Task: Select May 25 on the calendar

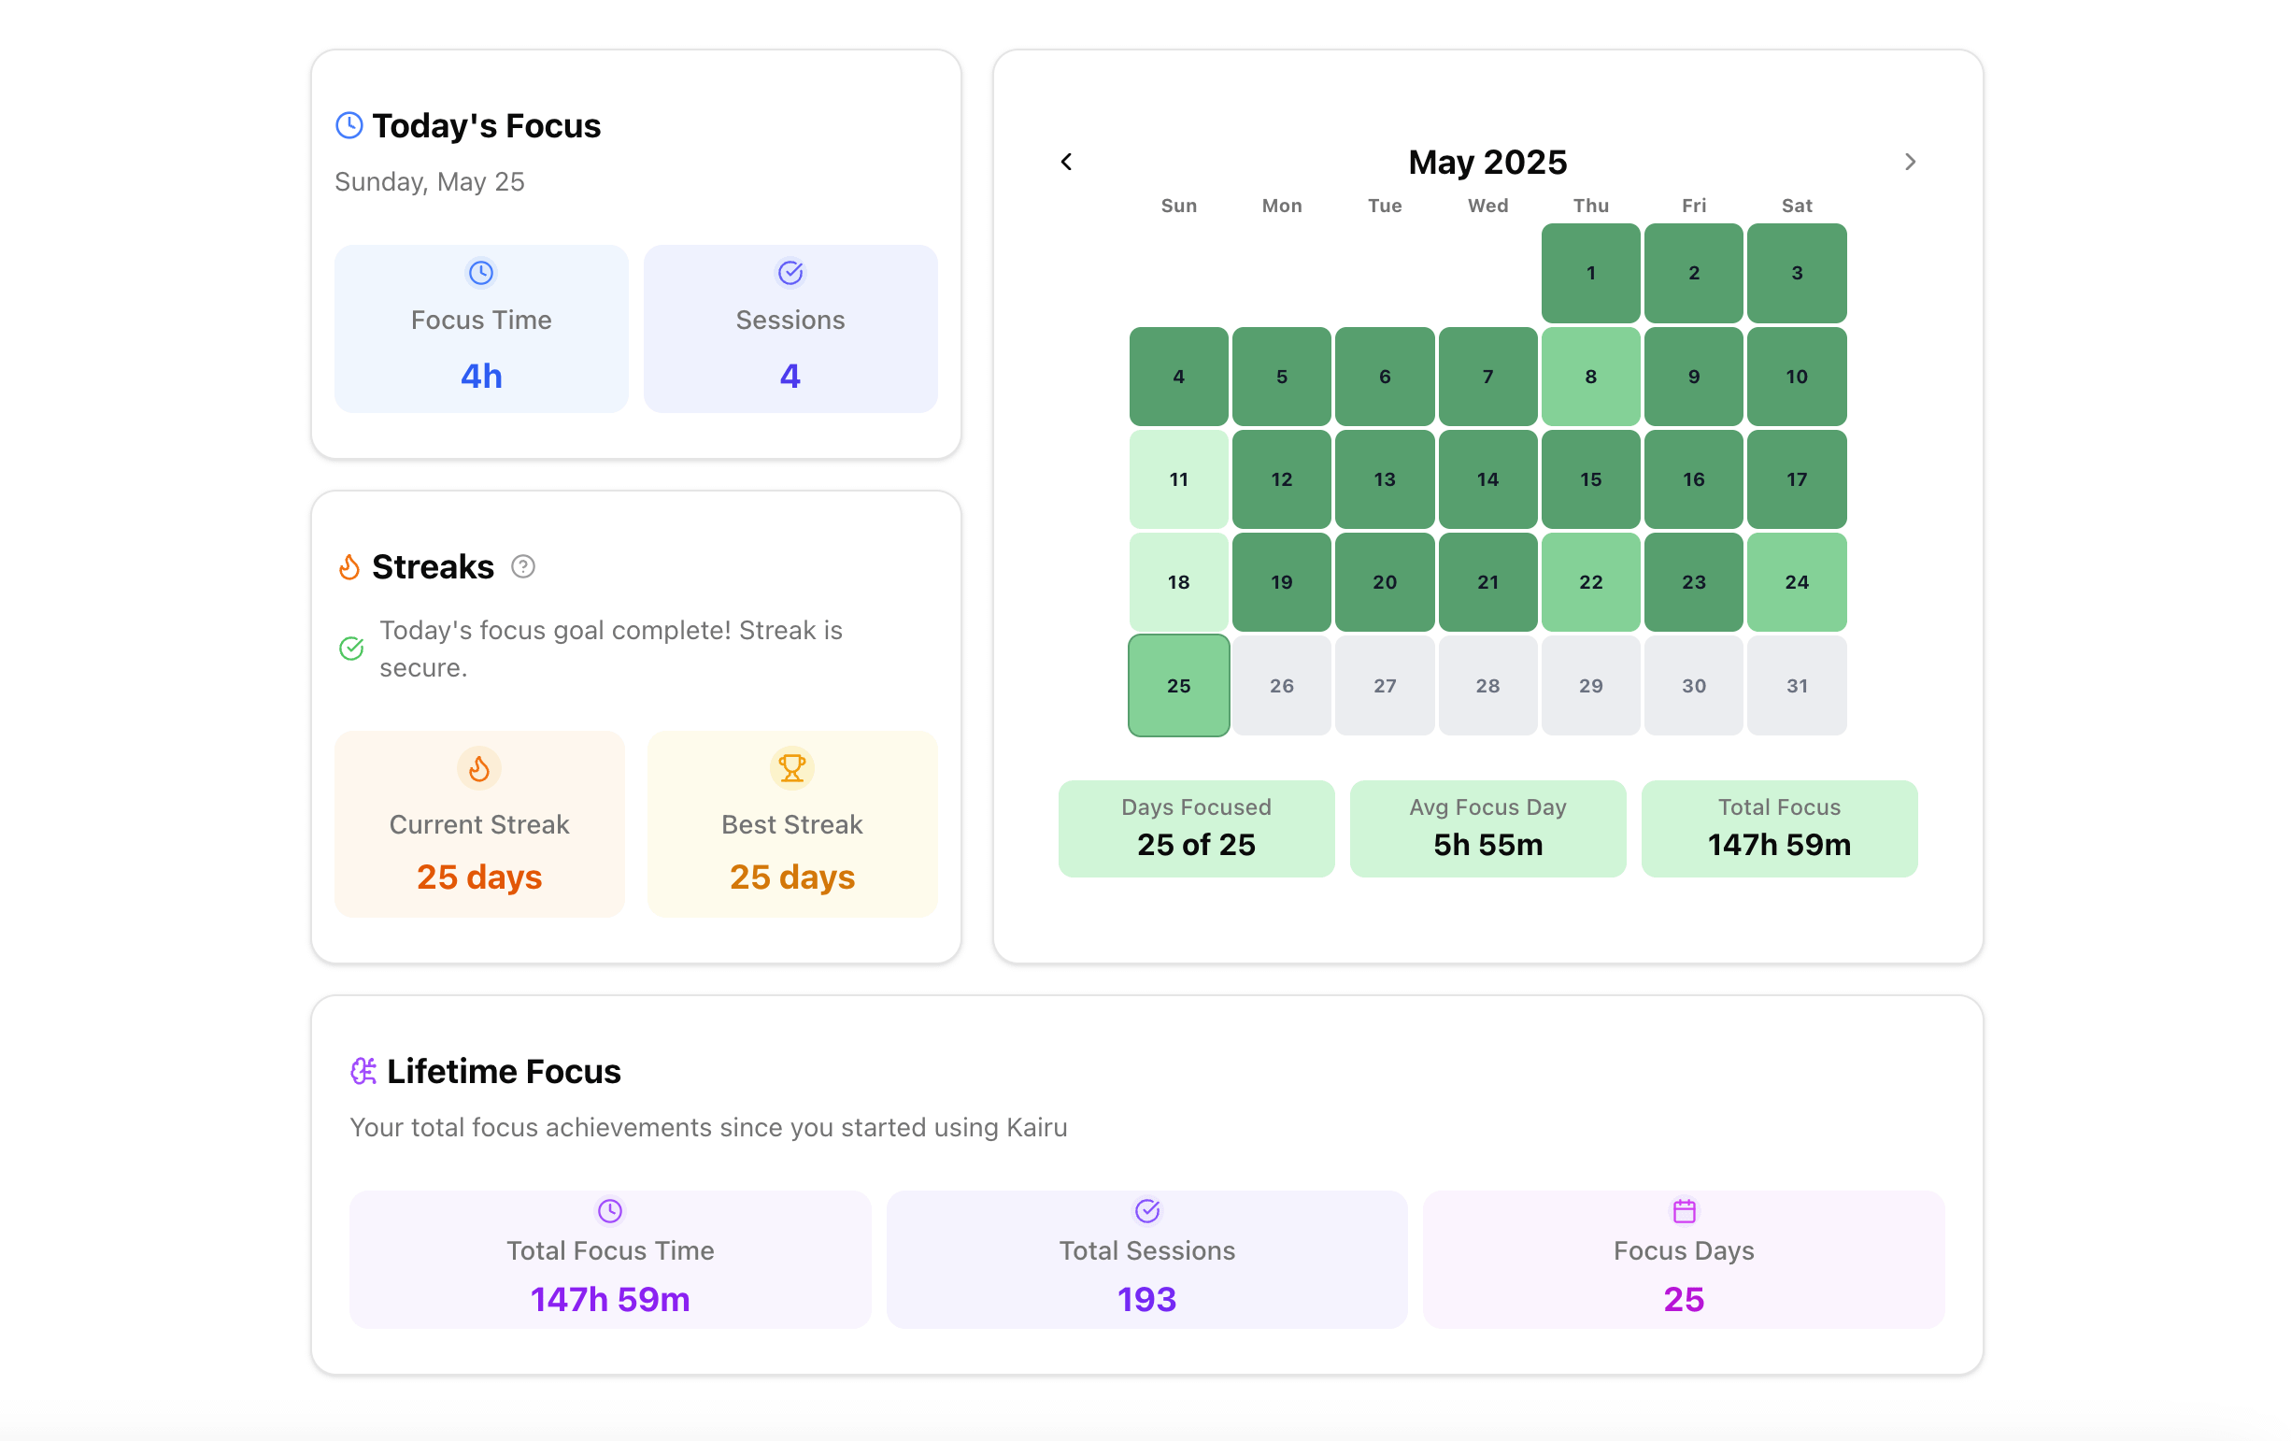Action: coord(1178,685)
